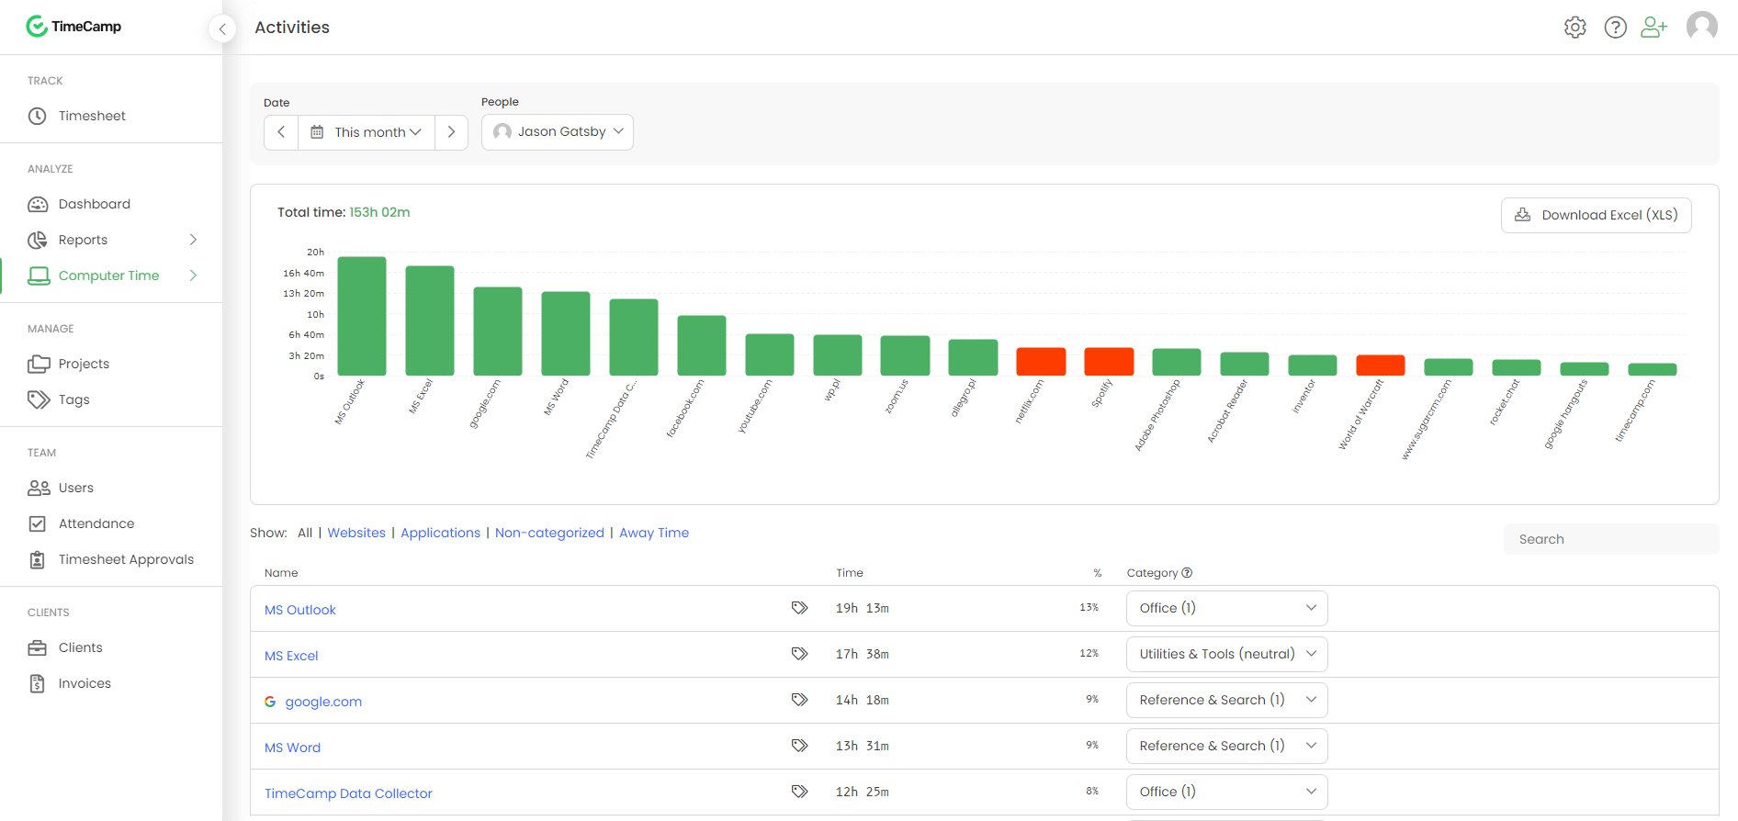
Task: Open MS Excel category dropdown
Action: 1226,654
